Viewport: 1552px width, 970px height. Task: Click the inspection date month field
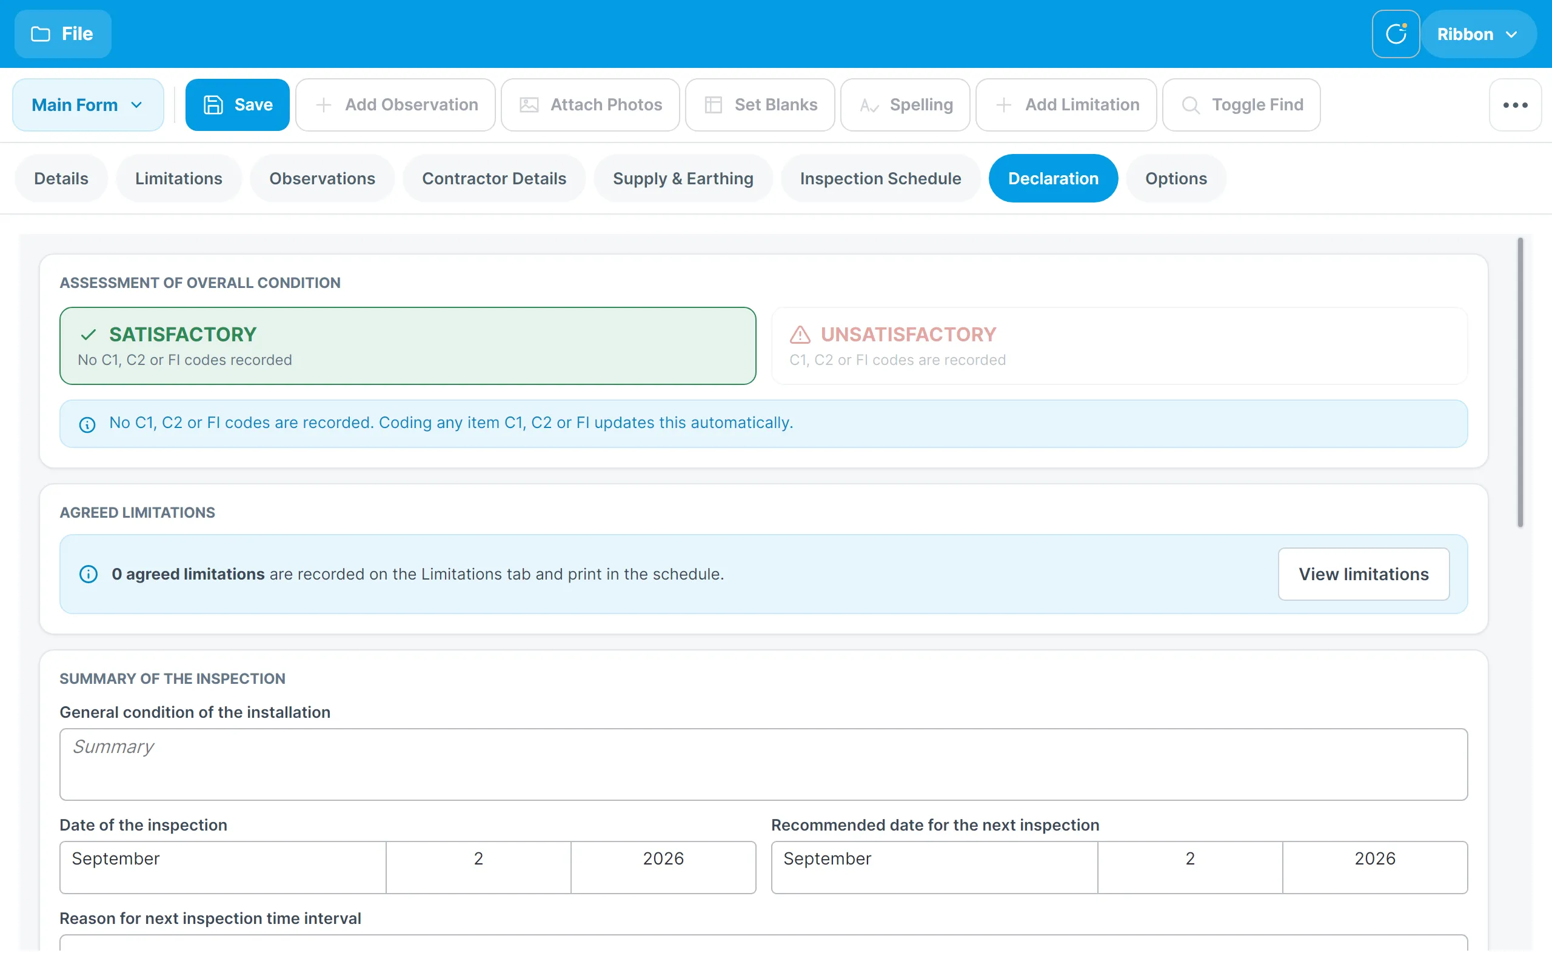(222, 868)
